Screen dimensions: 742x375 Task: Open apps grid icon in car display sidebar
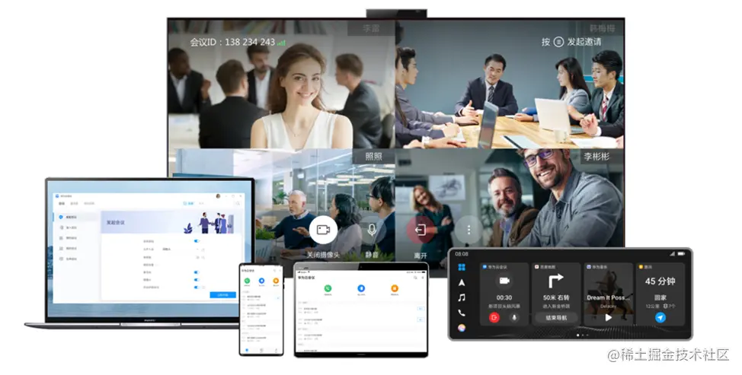click(462, 267)
